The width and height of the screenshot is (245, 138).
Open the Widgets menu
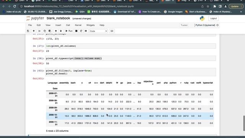point(90,25)
